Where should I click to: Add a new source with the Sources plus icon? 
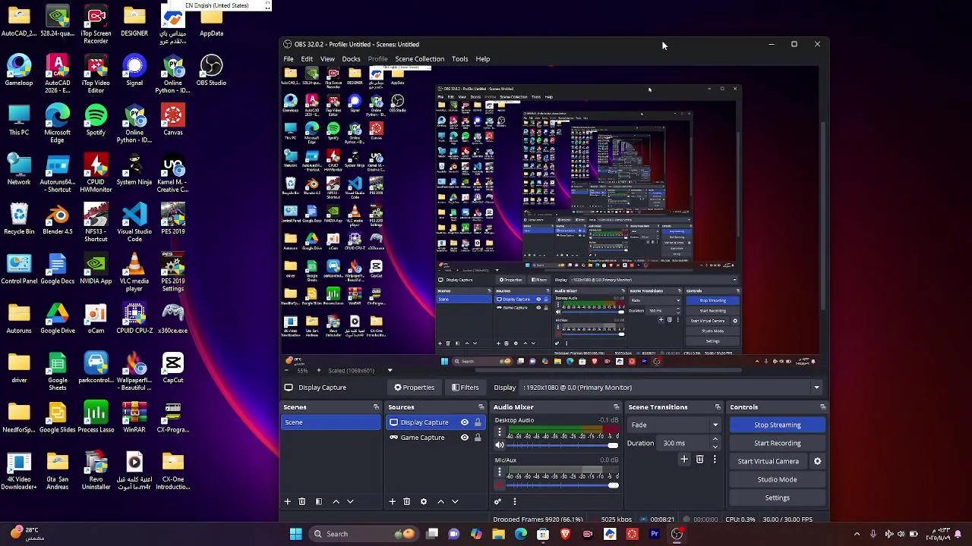[x=392, y=501]
